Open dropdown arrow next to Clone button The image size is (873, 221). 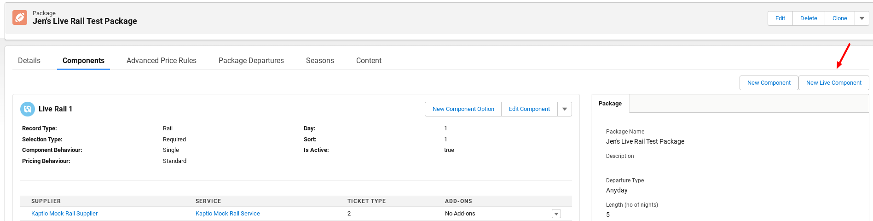861,18
